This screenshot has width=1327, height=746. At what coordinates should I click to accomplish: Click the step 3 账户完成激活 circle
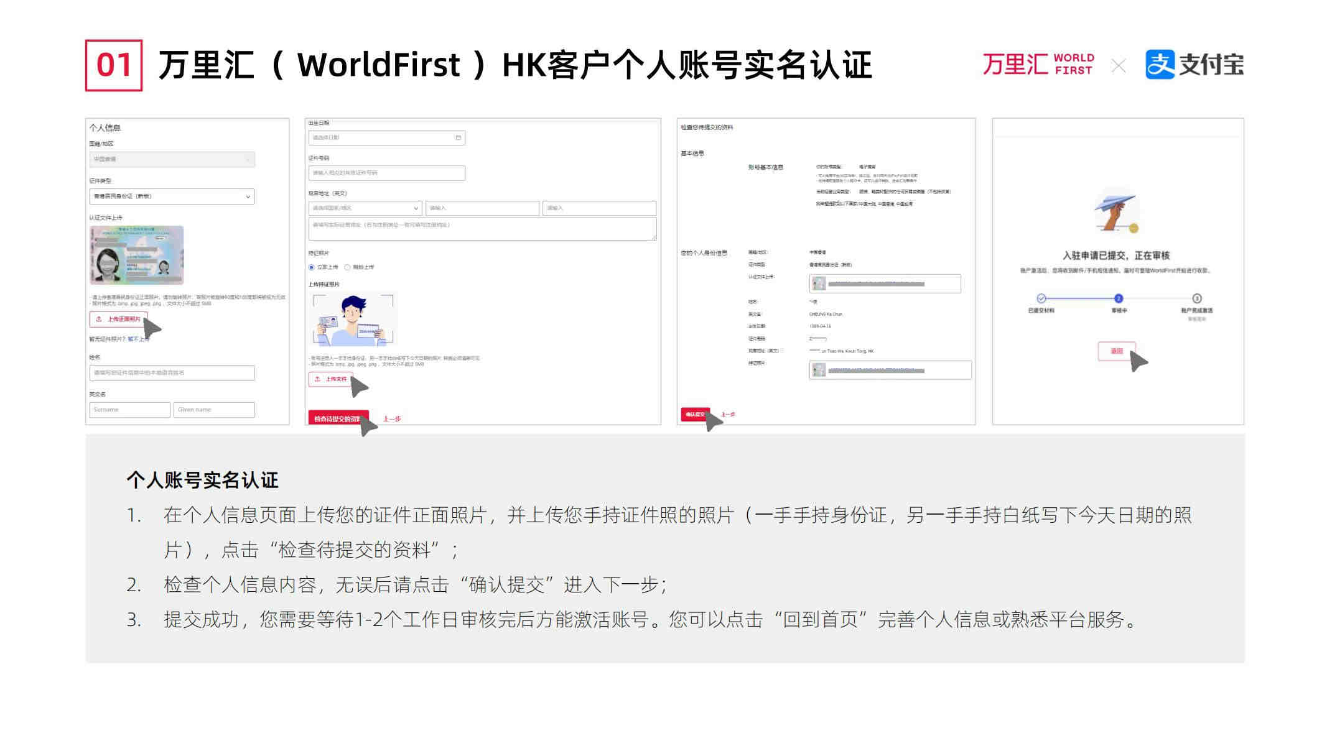[1196, 298]
